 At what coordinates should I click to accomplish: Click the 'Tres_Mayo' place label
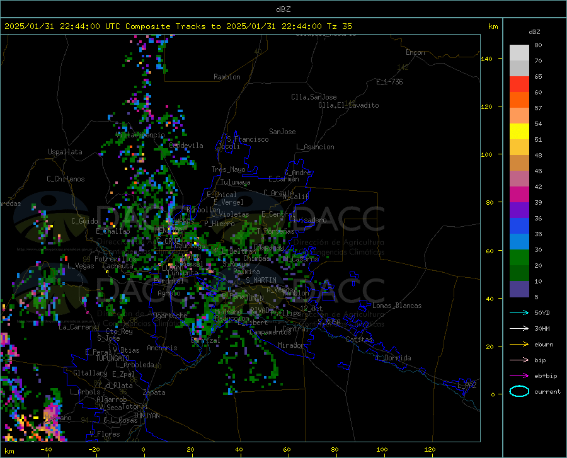(228, 169)
